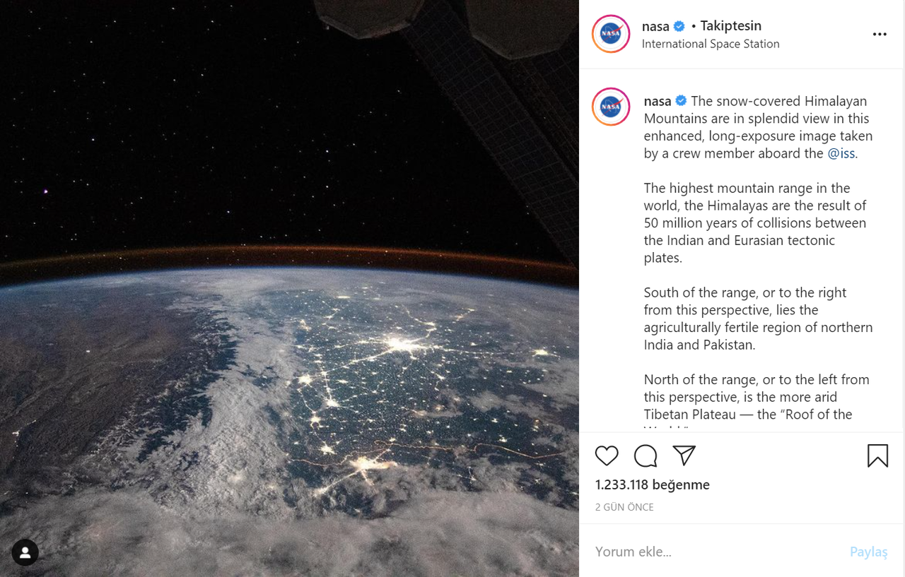The height and width of the screenshot is (577, 905).
Task: Click nasa username in the caption
Action: [658, 101]
